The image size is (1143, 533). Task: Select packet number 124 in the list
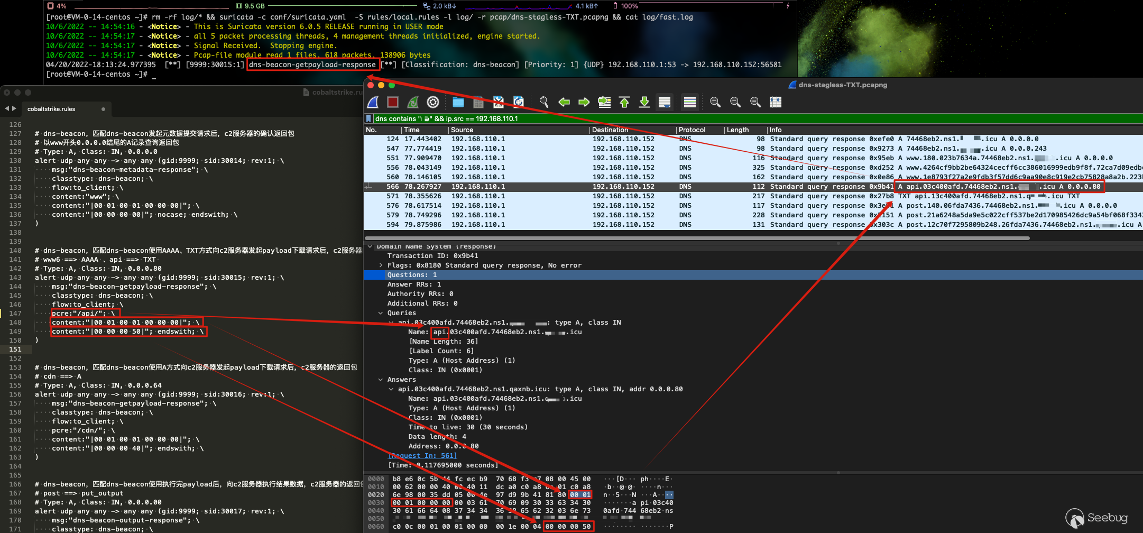pyautogui.click(x=753, y=139)
